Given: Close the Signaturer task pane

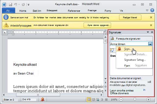Looking at the screenshot, I should pos(152,32).
